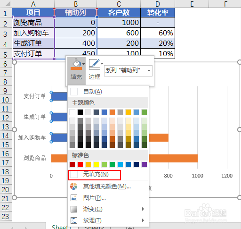Pick the white theme color swatch
The width and height of the screenshot is (241, 229).
(72, 112)
